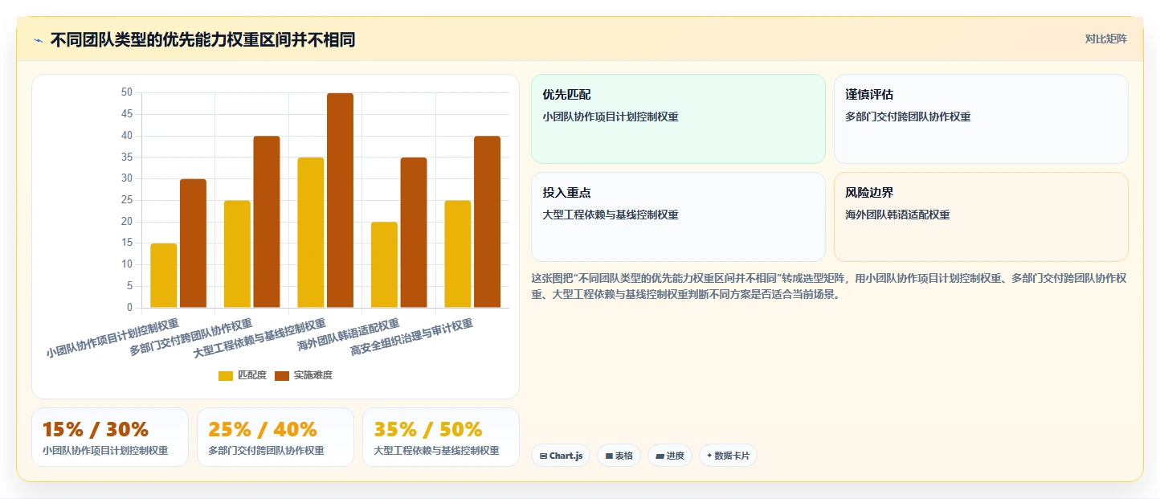Image resolution: width=1160 pixels, height=499 pixels.
Task: Click the 对比矩阵 label in the header
Action: pos(1105,39)
